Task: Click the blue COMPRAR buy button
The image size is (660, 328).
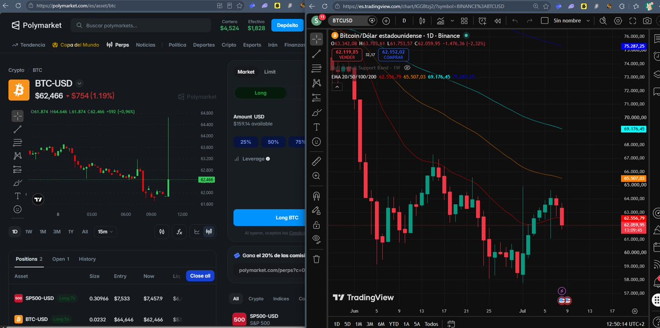Action: 393,54
